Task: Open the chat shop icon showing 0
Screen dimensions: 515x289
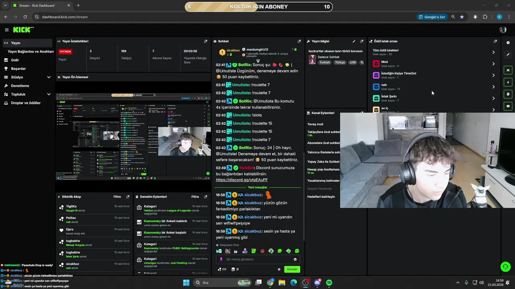Action: (x=235, y=269)
